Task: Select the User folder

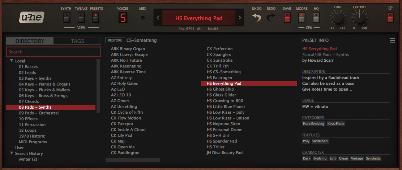Action: click(20, 148)
